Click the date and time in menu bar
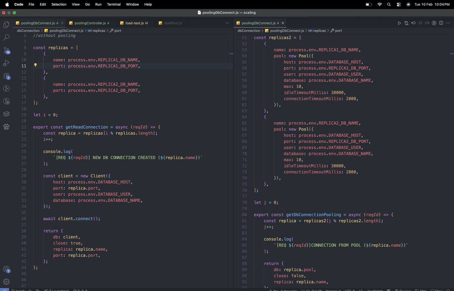Viewport: 454px width, 291px height. tap(432, 4)
